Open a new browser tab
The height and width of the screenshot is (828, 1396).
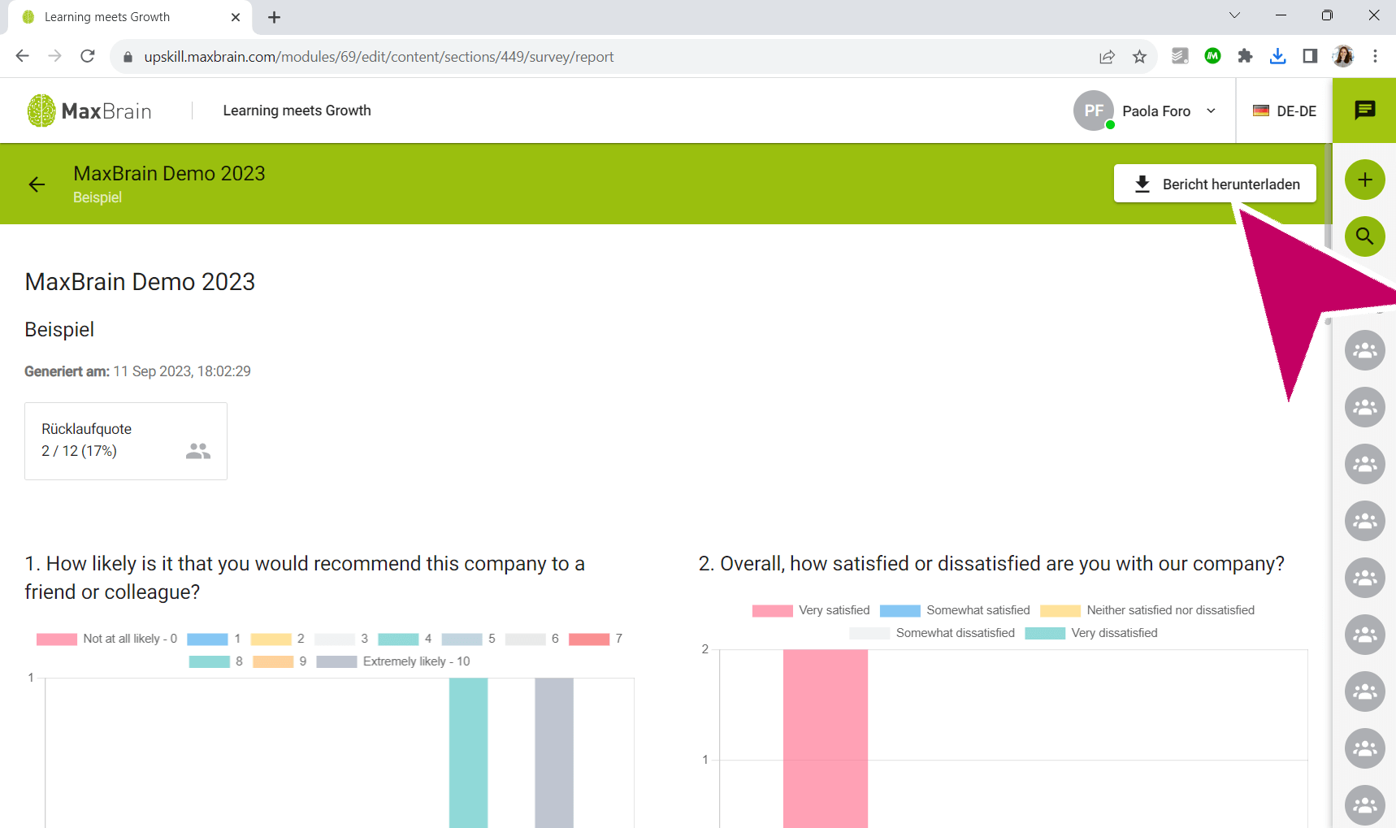coord(274,17)
